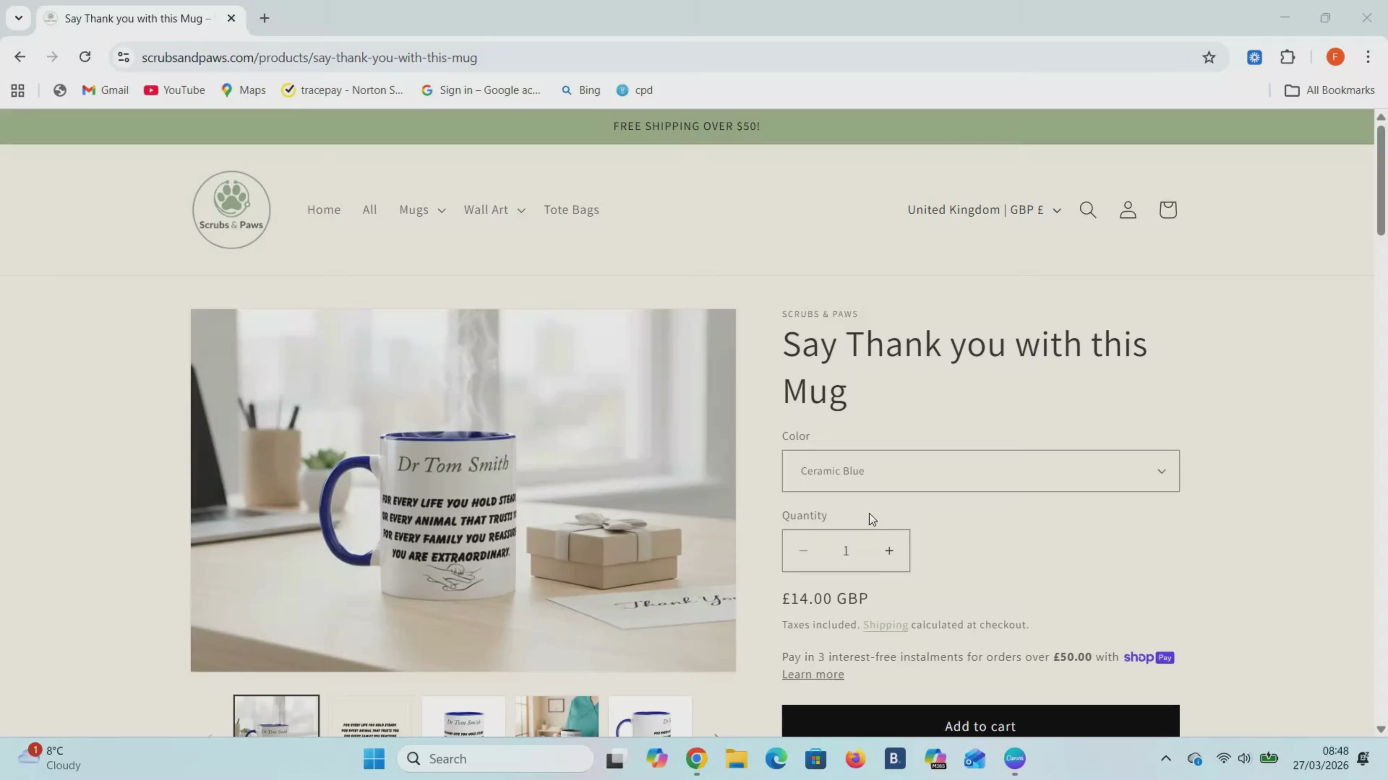Screen dimensions: 1388x780
Task: View site information icon in address bar
Action: (x=123, y=57)
